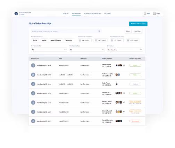Click the Primary member column header
Screen dimensions: 175x148
(x=107, y=59)
